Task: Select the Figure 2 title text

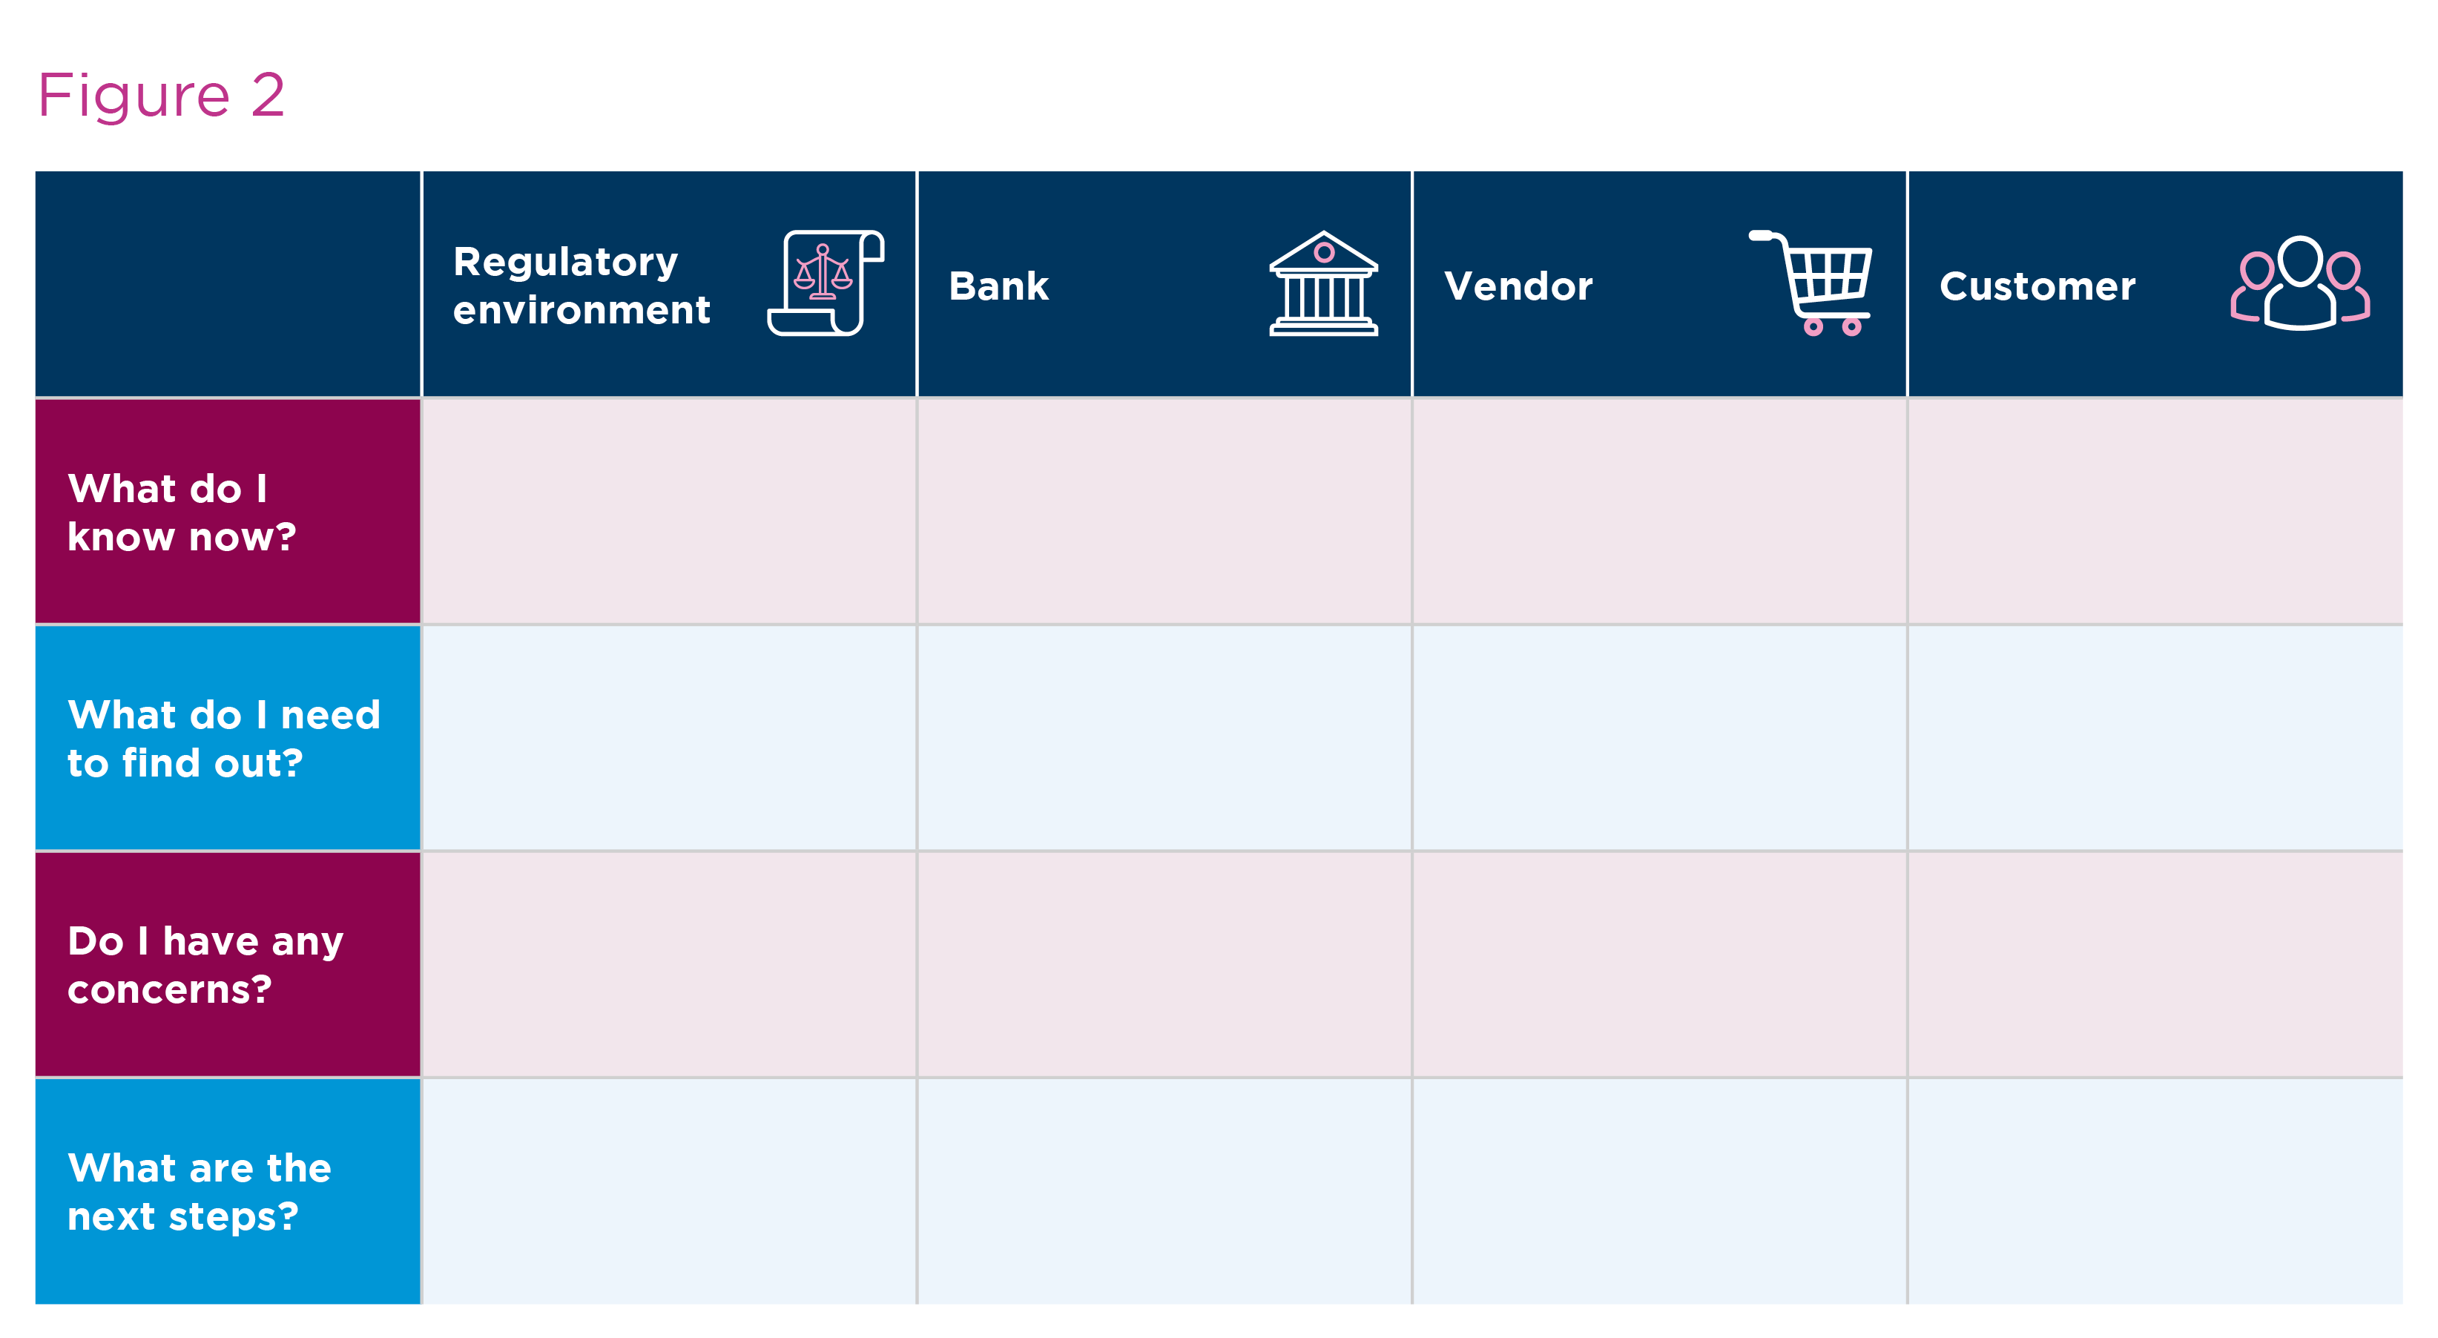Action: (161, 96)
